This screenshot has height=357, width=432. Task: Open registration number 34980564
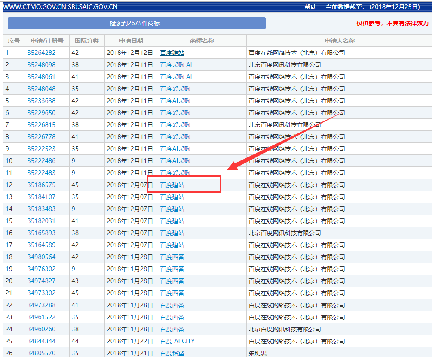(x=41, y=257)
